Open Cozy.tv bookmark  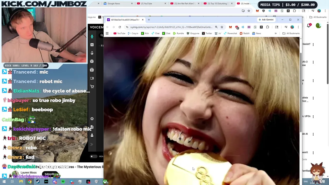[133, 33]
